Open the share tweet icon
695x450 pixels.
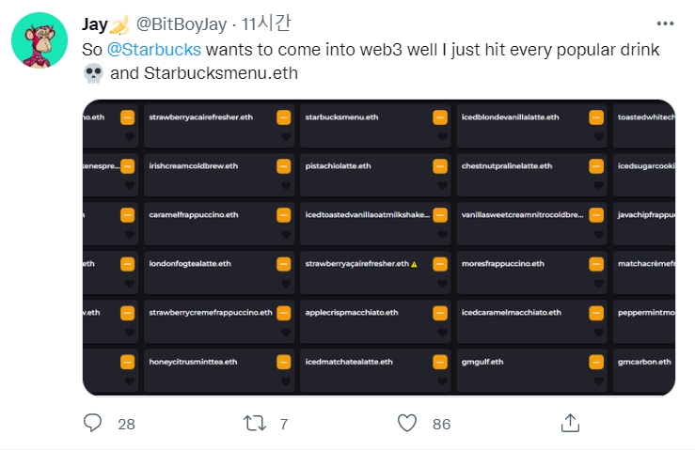569,424
